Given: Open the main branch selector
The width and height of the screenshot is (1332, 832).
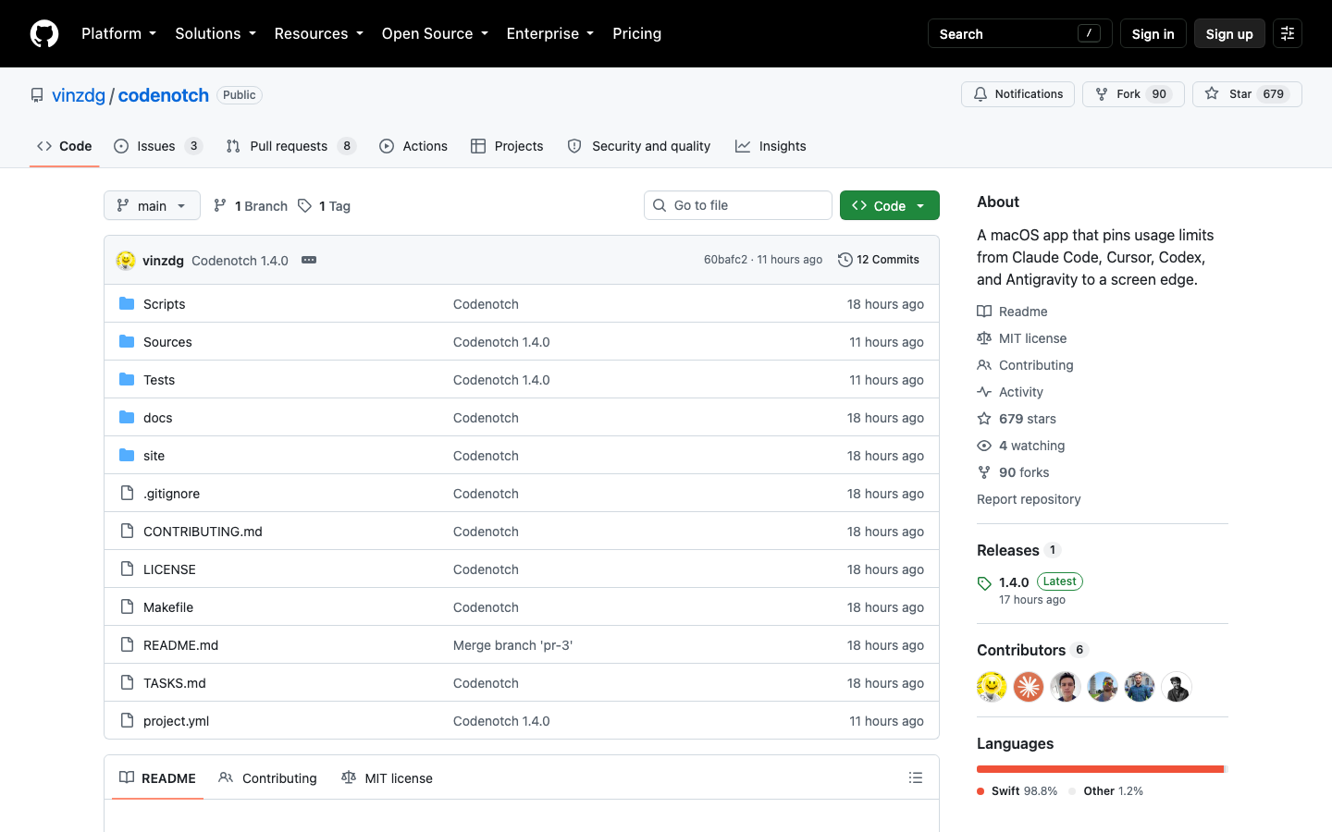Looking at the screenshot, I should tap(152, 205).
